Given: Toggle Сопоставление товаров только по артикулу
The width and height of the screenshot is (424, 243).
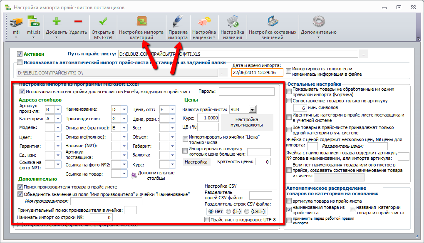Looking at the screenshot, I should point(289,101).
